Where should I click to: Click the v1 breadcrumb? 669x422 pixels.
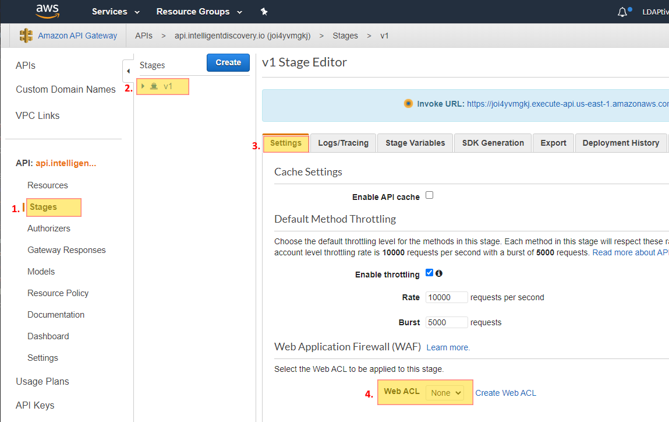[x=384, y=36]
